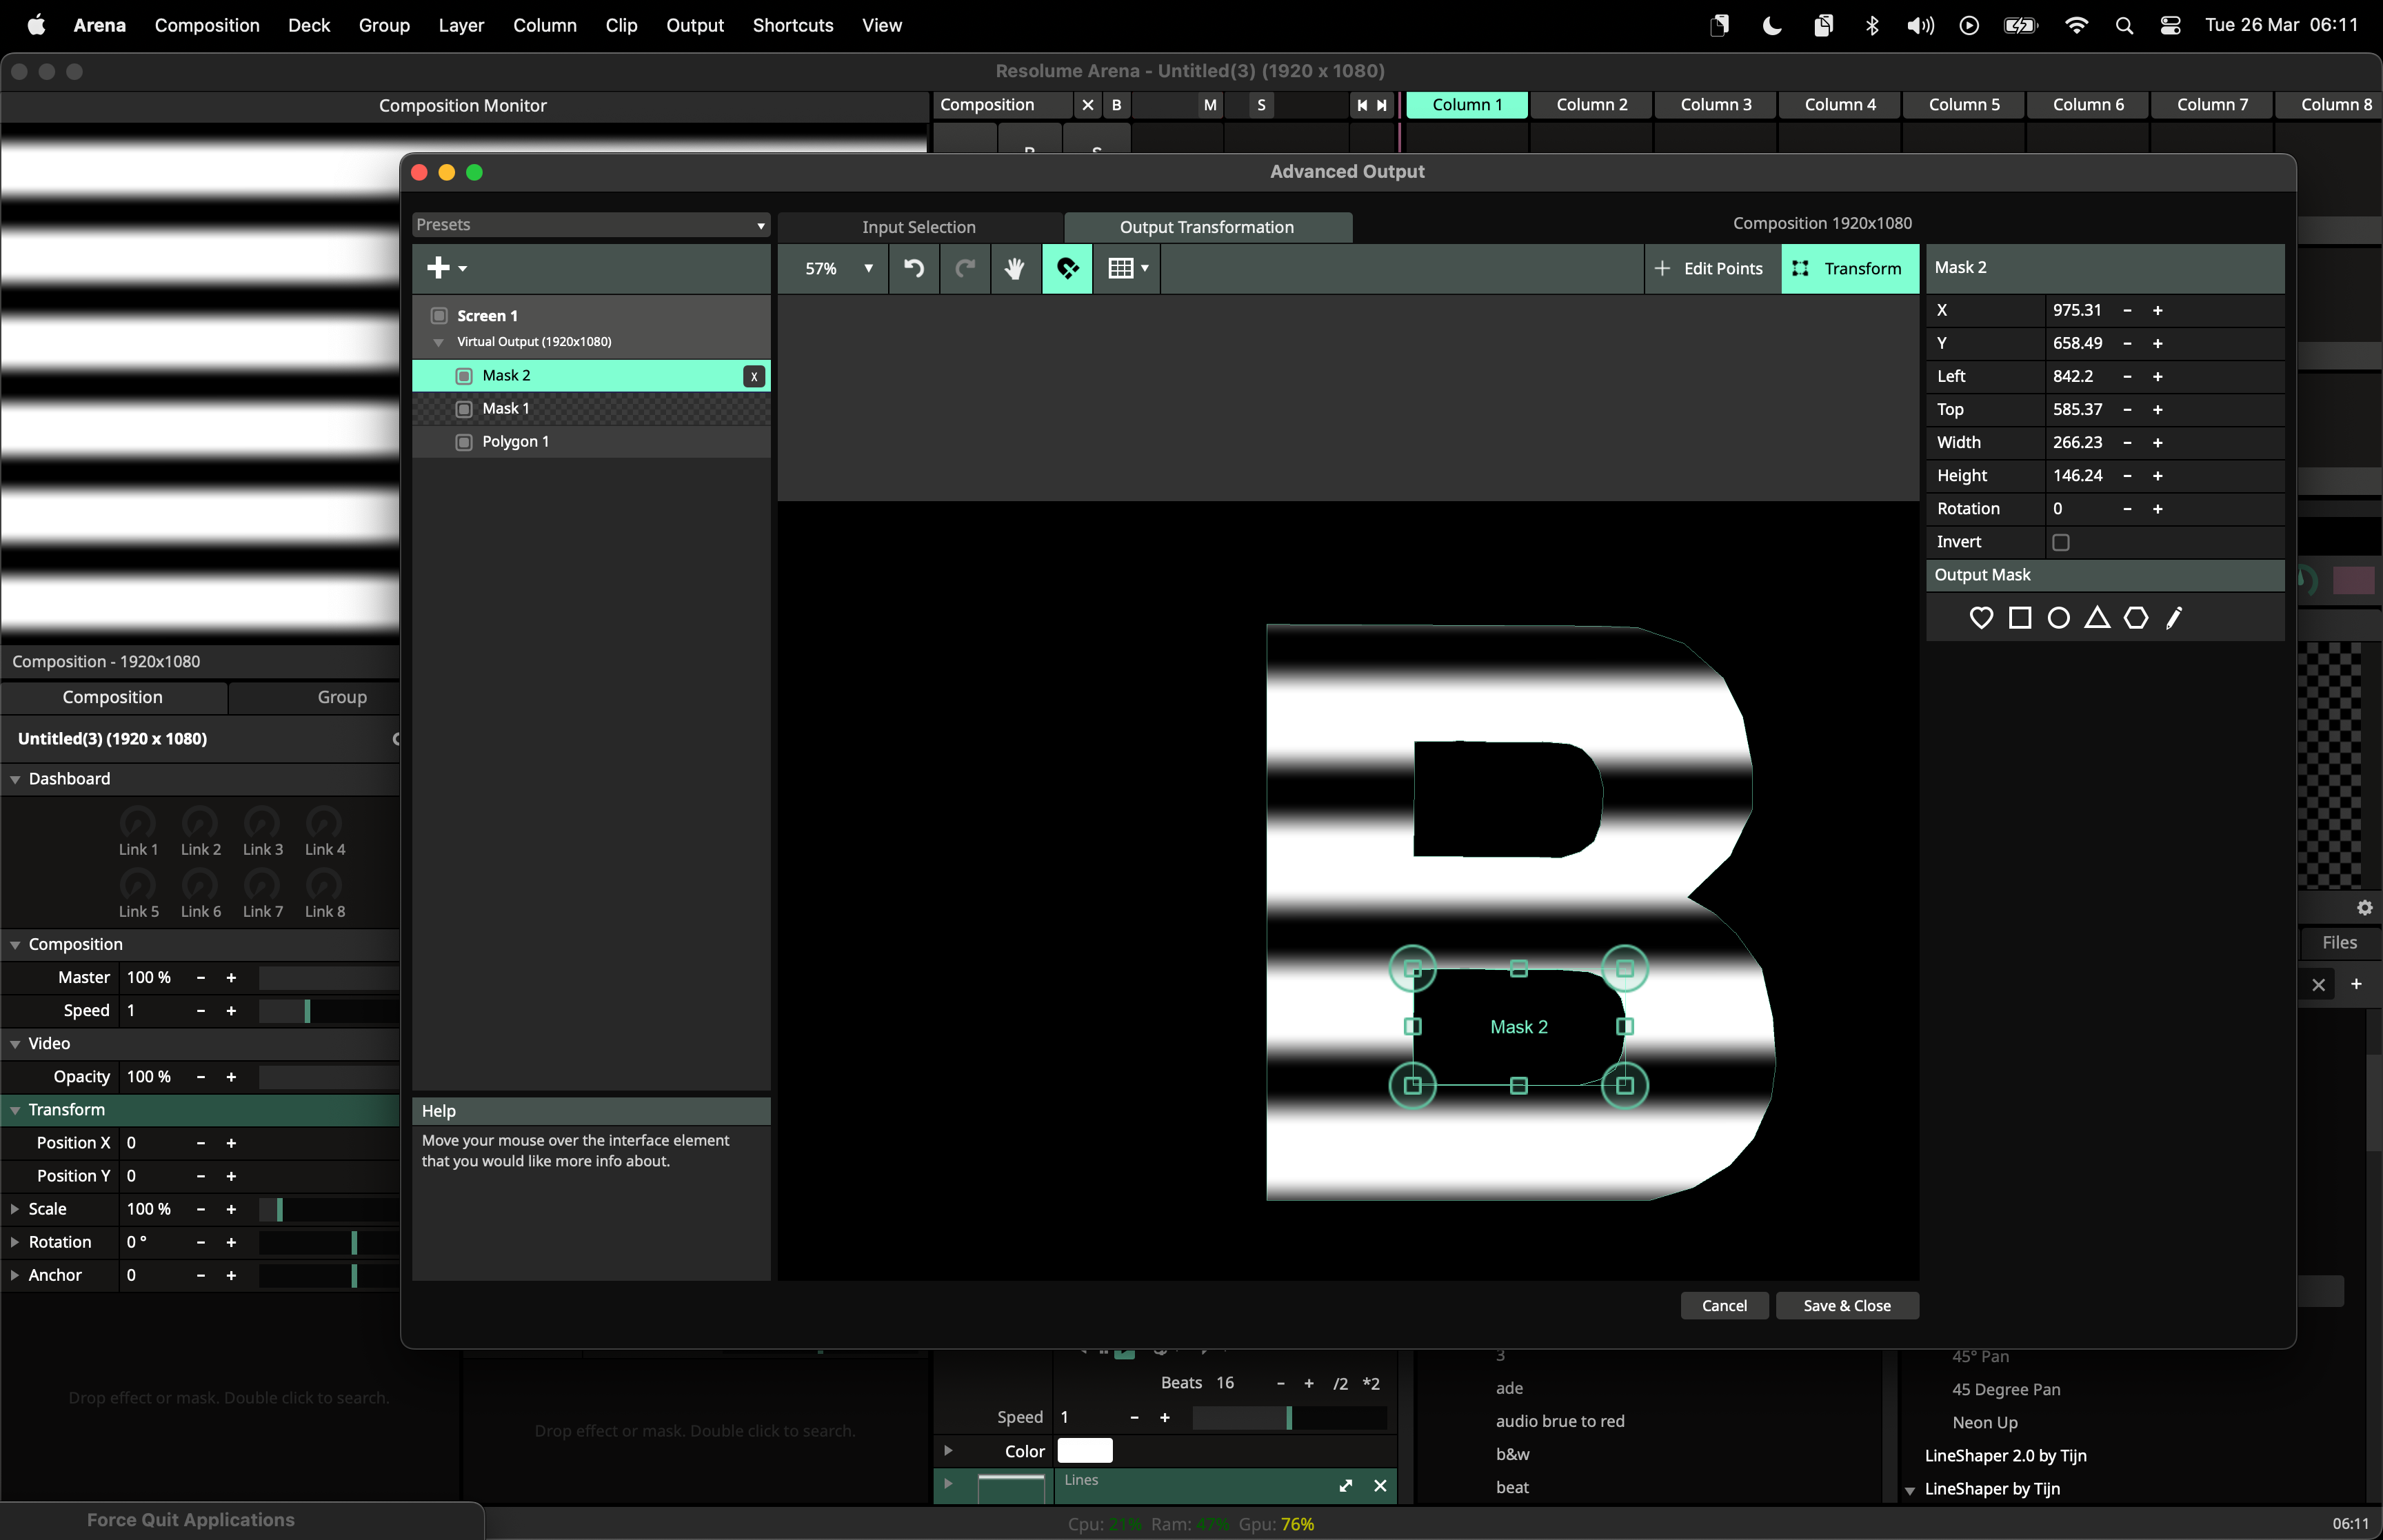Enable the Invert checkbox for Mask 2
The height and width of the screenshot is (1540, 2383).
(2060, 542)
